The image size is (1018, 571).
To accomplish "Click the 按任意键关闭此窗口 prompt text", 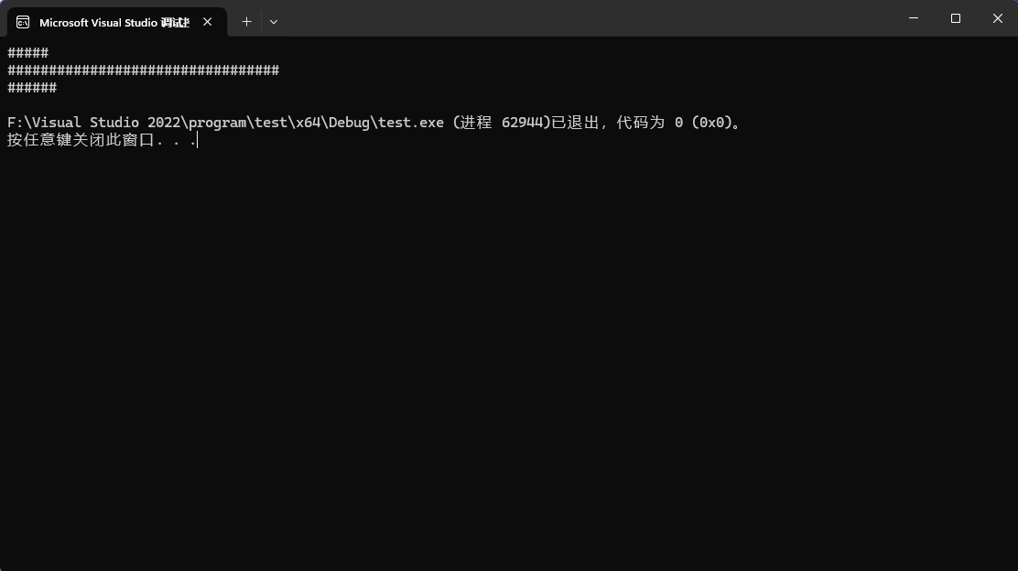I will coord(81,140).
